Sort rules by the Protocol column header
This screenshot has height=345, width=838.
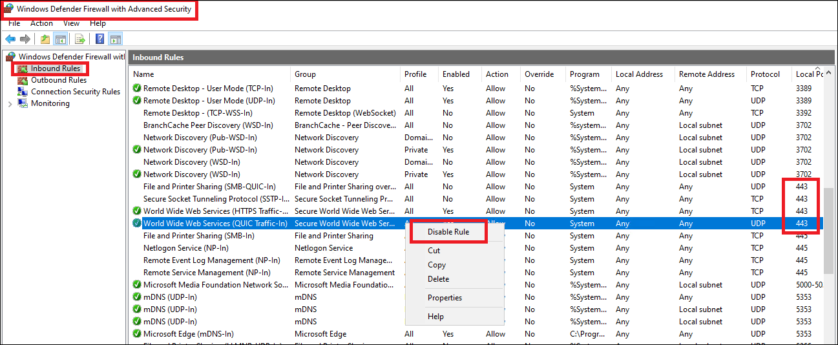pos(765,74)
